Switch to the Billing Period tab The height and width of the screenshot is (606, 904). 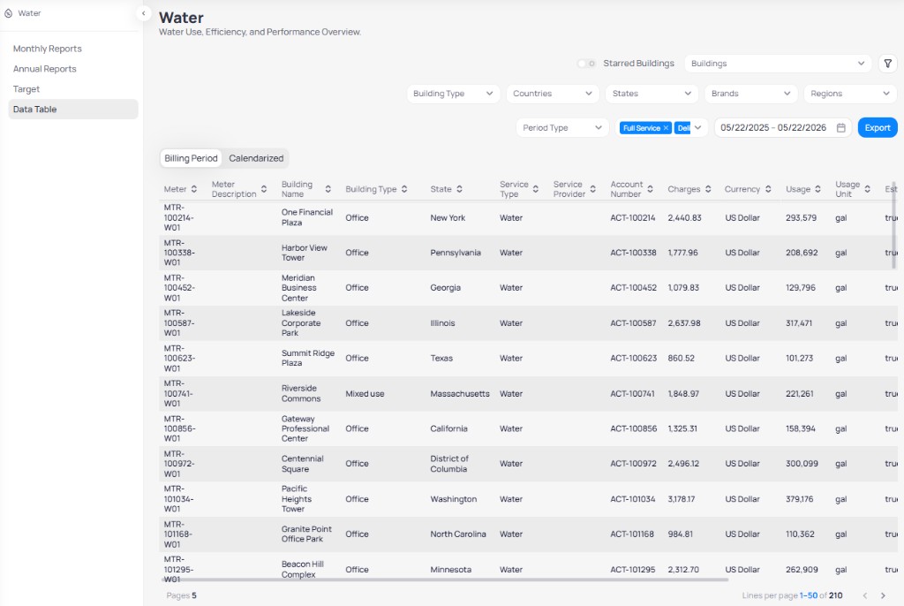tap(191, 158)
